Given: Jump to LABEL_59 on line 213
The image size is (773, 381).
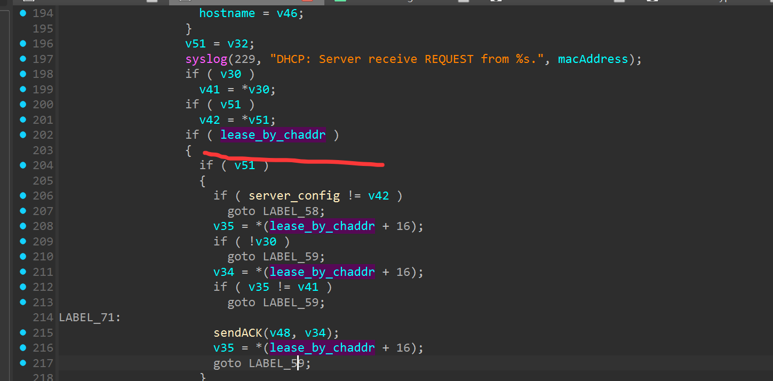Looking at the screenshot, I should (291, 303).
